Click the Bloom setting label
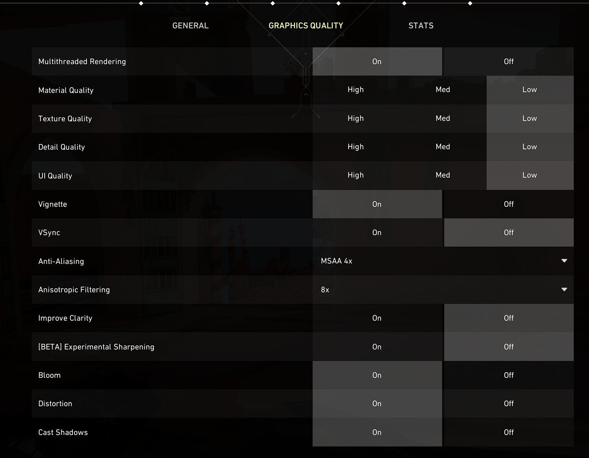Viewport: 589px width, 458px height. point(49,375)
